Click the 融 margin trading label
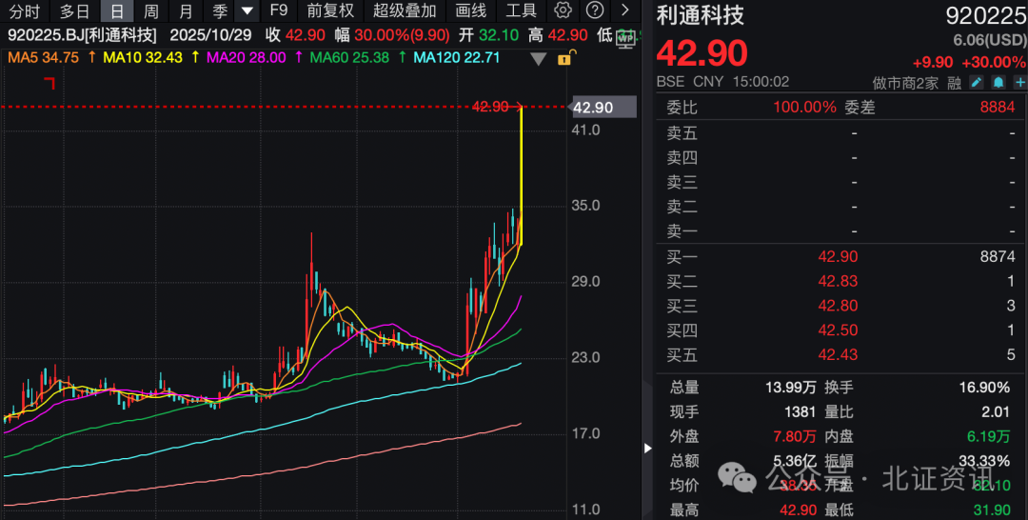The width and height of the screenshot is (1028, 520). click(x=954, y=83)
